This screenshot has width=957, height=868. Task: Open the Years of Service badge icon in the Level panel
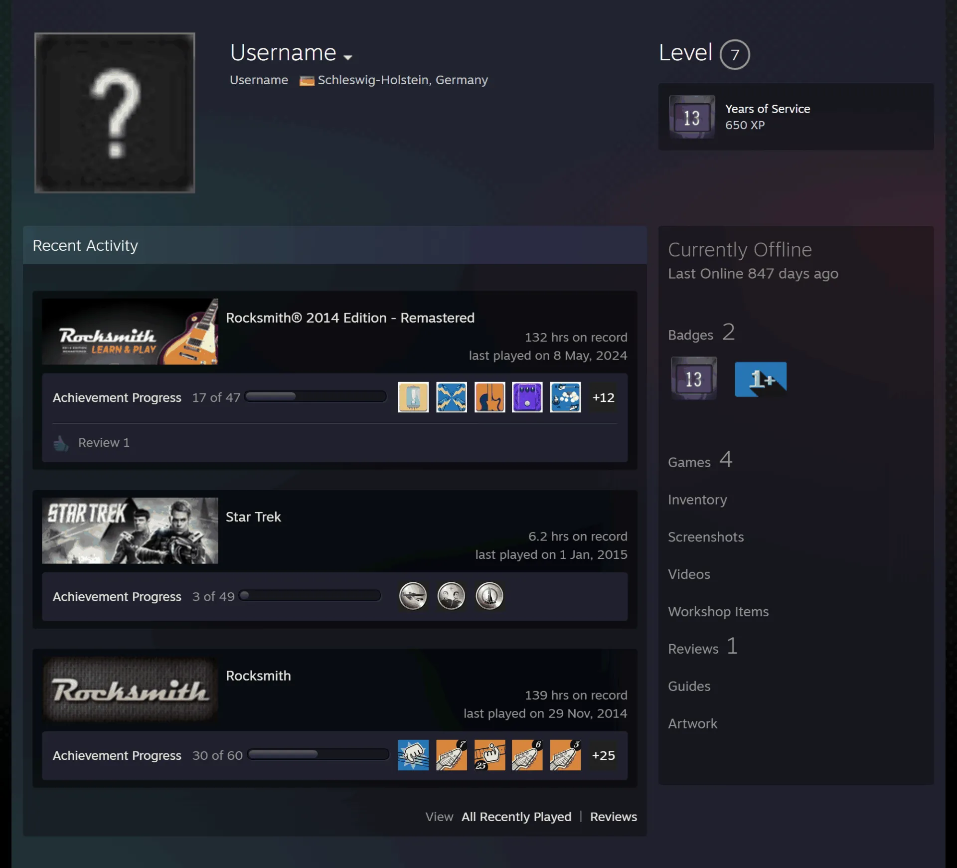point(691,117)
